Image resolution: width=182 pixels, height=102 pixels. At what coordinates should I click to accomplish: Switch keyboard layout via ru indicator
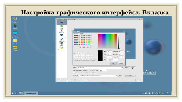point(163,93)
